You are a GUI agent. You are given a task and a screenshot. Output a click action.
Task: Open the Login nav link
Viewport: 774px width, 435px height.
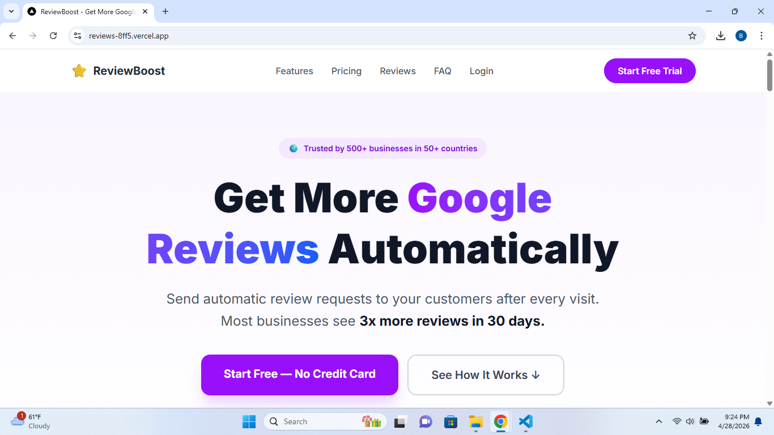pos(482,71)
